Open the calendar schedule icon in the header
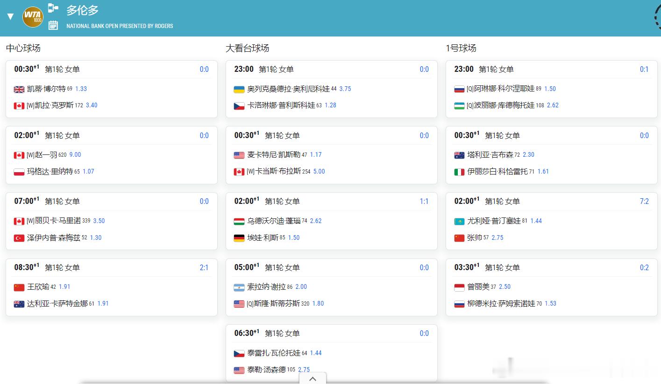Image resolution: width=661 pixels, height=384 pixels. point(53,25)
